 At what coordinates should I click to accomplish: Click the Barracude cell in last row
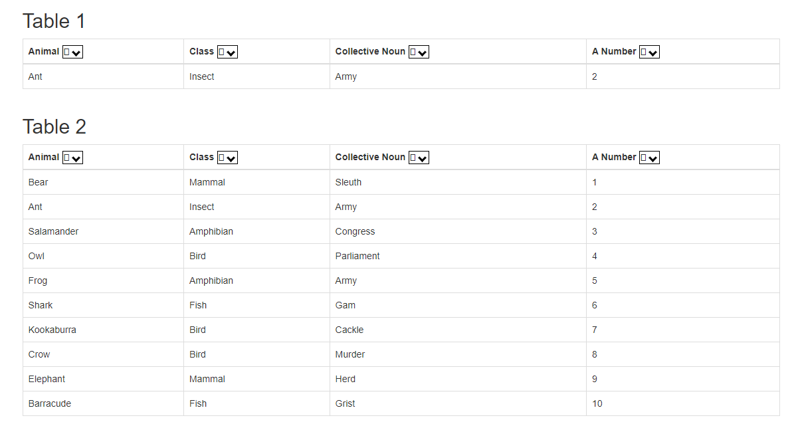(50, 403)
